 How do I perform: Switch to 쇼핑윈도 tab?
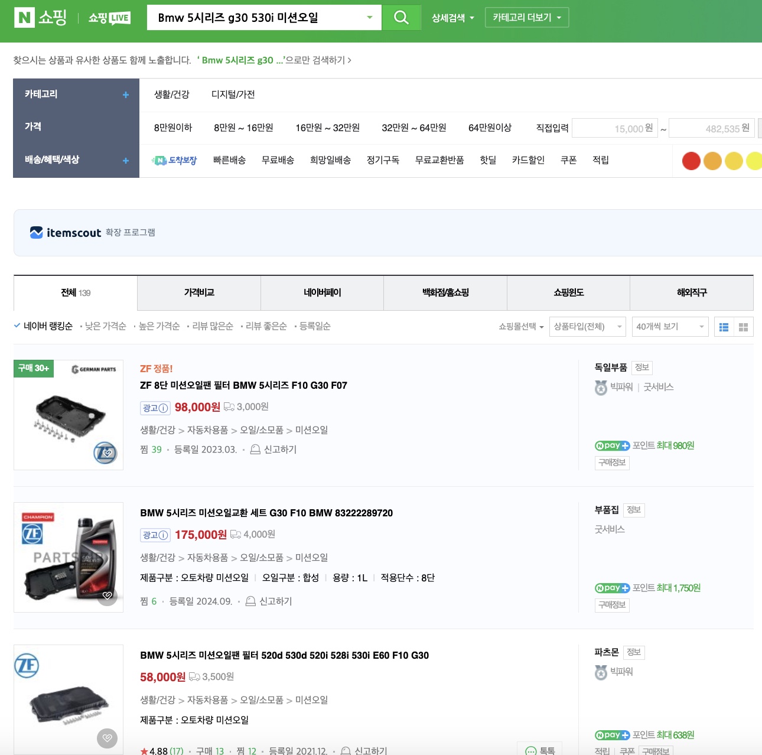pos(568,292)
